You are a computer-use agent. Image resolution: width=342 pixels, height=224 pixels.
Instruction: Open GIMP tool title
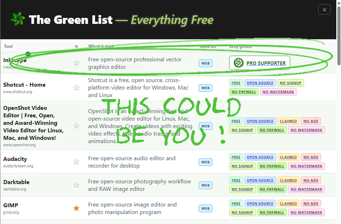[x=11, y=205]
